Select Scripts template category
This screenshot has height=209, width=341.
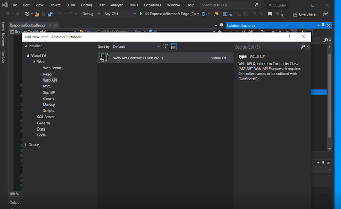49,110
